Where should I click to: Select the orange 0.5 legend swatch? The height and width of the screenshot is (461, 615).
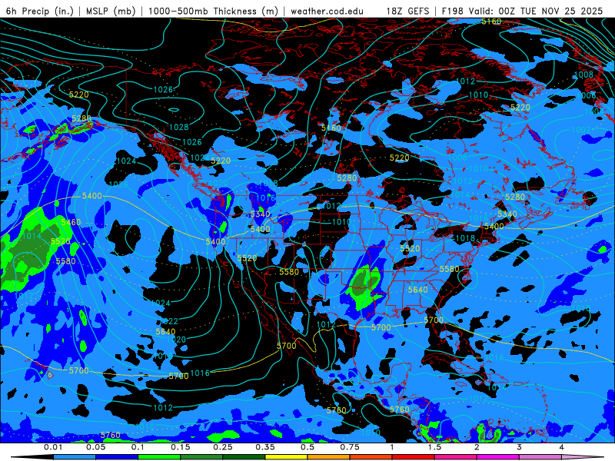tap(329, 457)
